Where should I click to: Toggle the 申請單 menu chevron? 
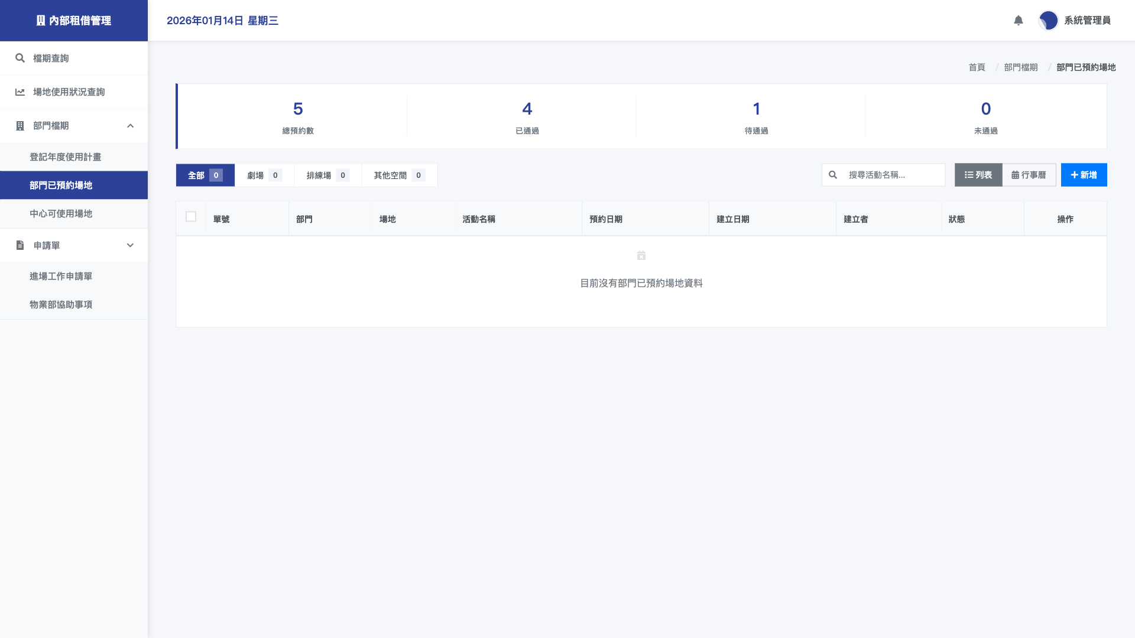pos(130,245)
